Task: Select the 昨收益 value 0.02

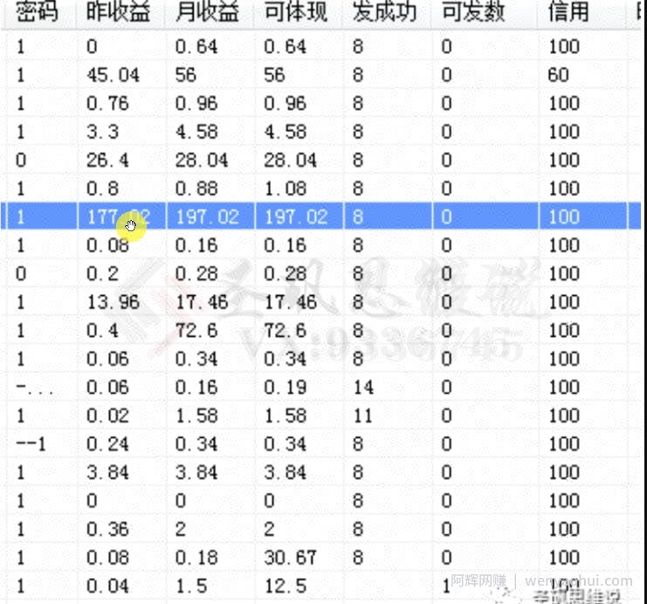Action: (x=107, y=415)
